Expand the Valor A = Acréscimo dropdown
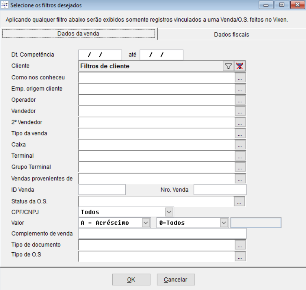Image resolution: width=306 pixels, height=290 pixels. [146, 223]
